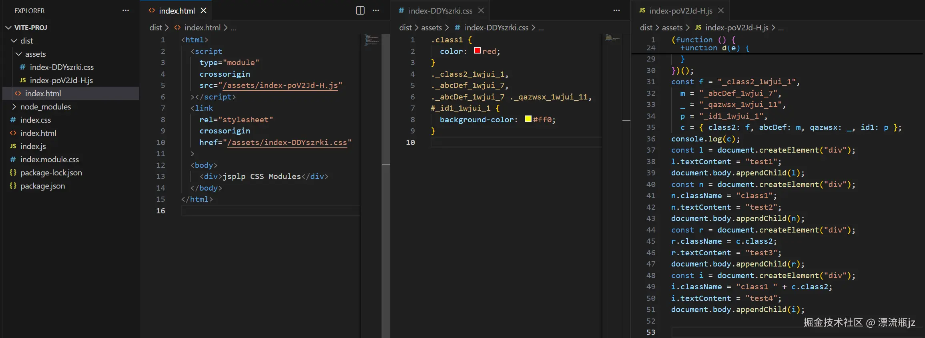Click the Split Editor icon in first editor group
This screenshot has height=338, width=925.
click(360, 11)
